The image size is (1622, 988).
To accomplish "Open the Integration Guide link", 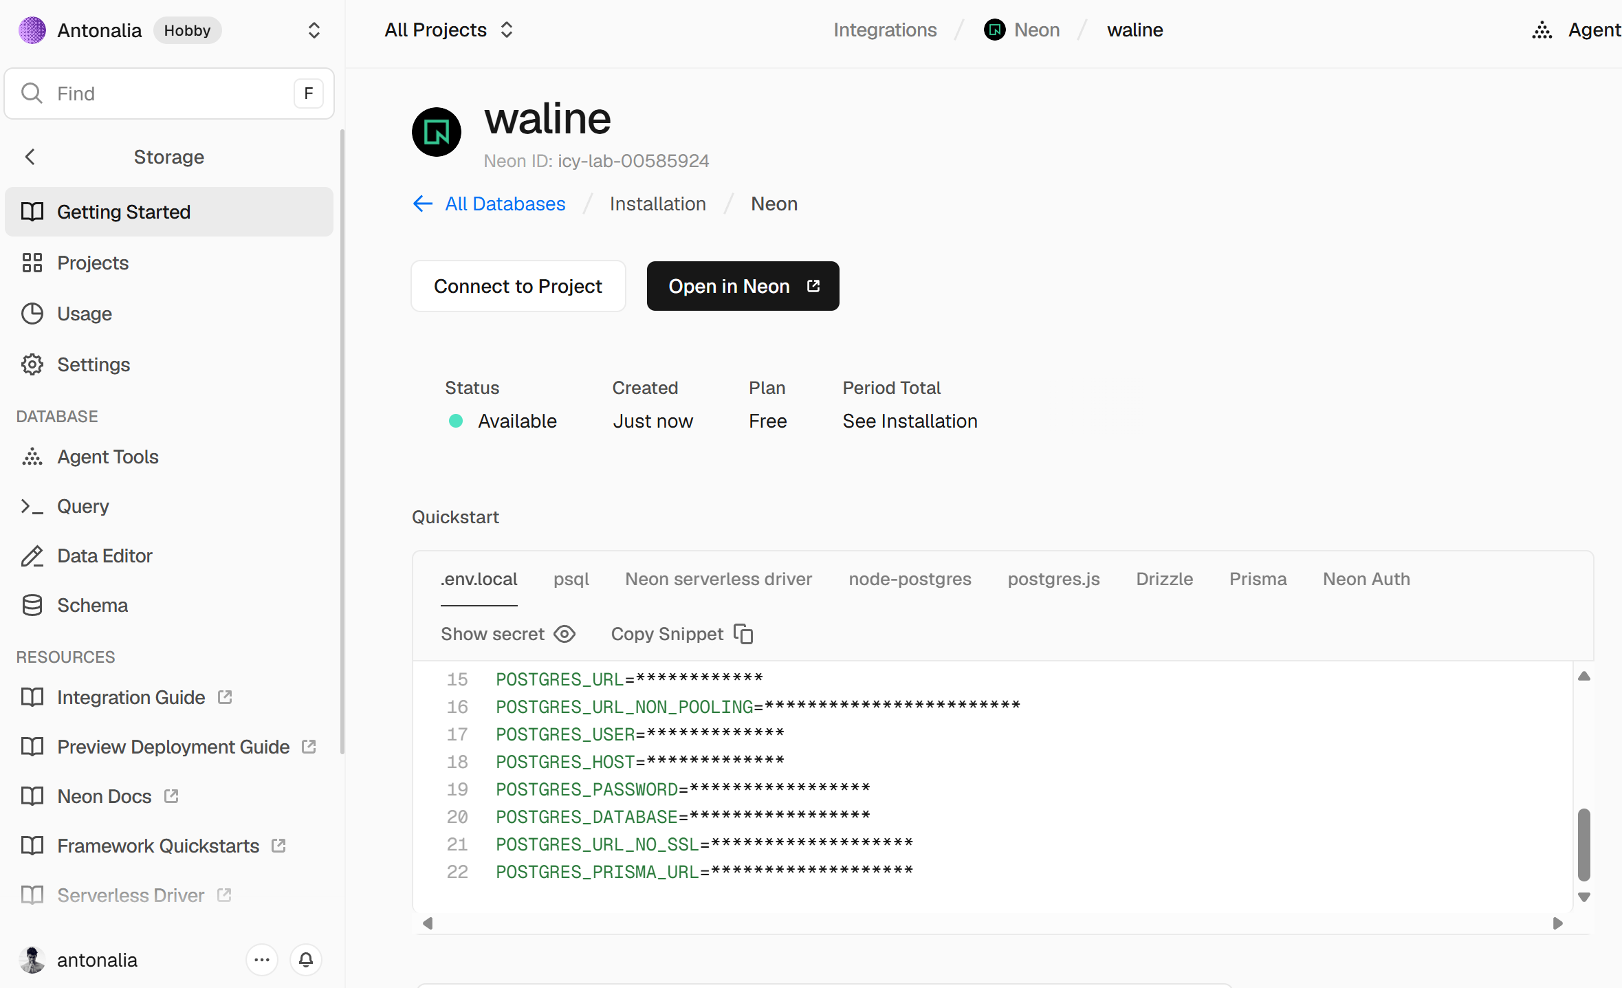I will click(x=169, y=697).
